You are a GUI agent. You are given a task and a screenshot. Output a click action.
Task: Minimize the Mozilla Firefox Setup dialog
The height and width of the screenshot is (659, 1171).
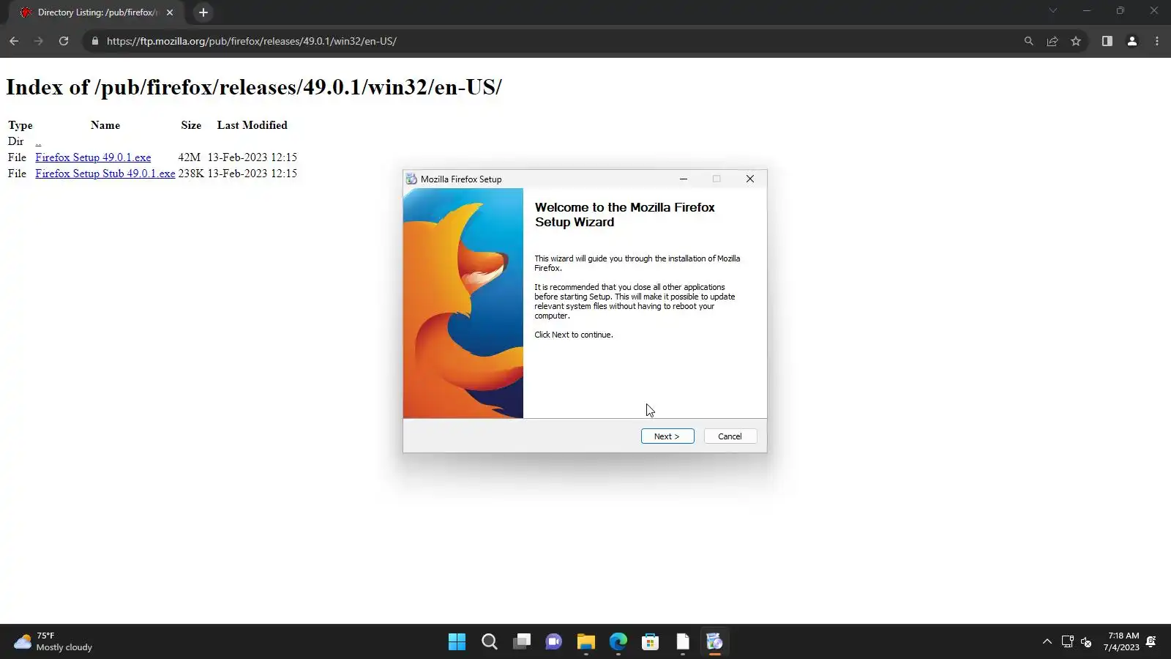coord(684,179)
